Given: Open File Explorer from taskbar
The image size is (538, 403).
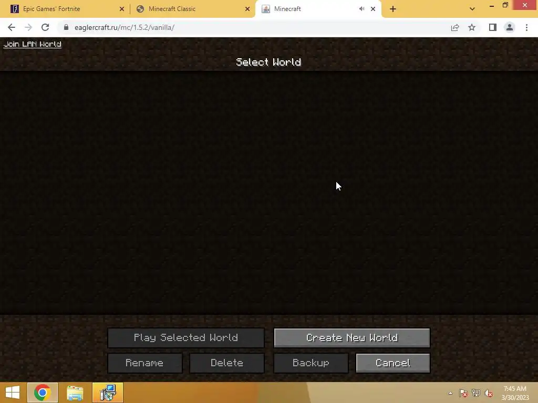Looking at the screenshot, I should click(x=75, y=393).
